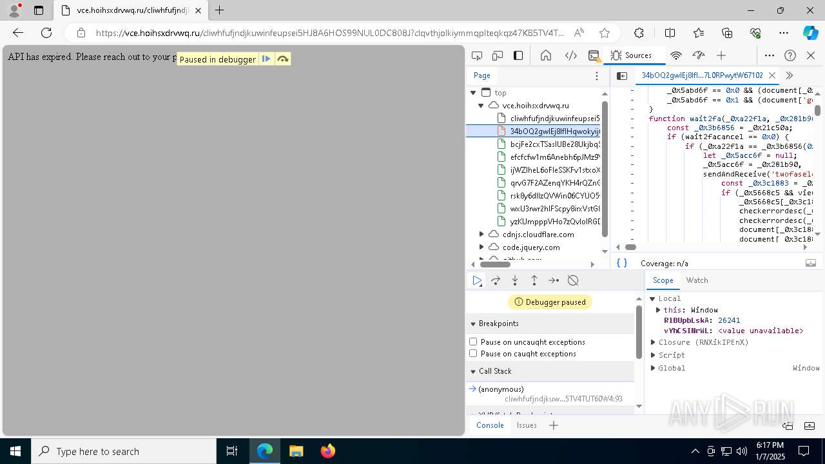Open the Console drawer tab
Viewport: 825px width, 464px height.
pyautogui.click(x=490, y=425)
